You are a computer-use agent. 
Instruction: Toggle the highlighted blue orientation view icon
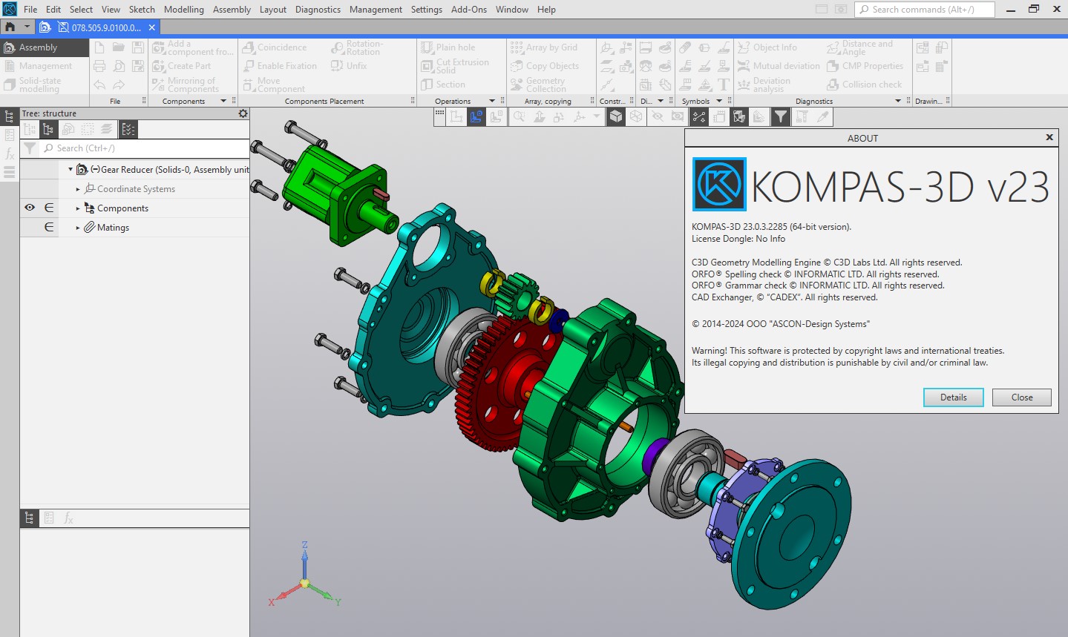476,116
